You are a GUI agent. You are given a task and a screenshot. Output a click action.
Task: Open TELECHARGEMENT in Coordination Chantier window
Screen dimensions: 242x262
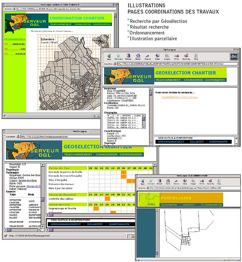coord(60,24)
